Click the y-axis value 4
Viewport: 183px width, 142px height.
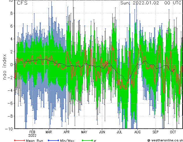(12, 39)
